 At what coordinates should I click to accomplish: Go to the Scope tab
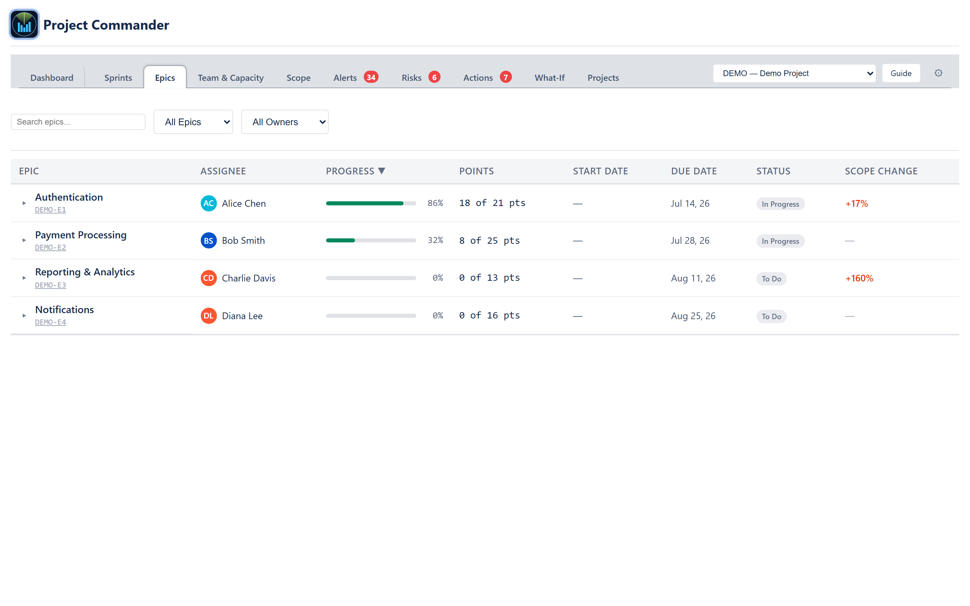[x=298, y=78]
